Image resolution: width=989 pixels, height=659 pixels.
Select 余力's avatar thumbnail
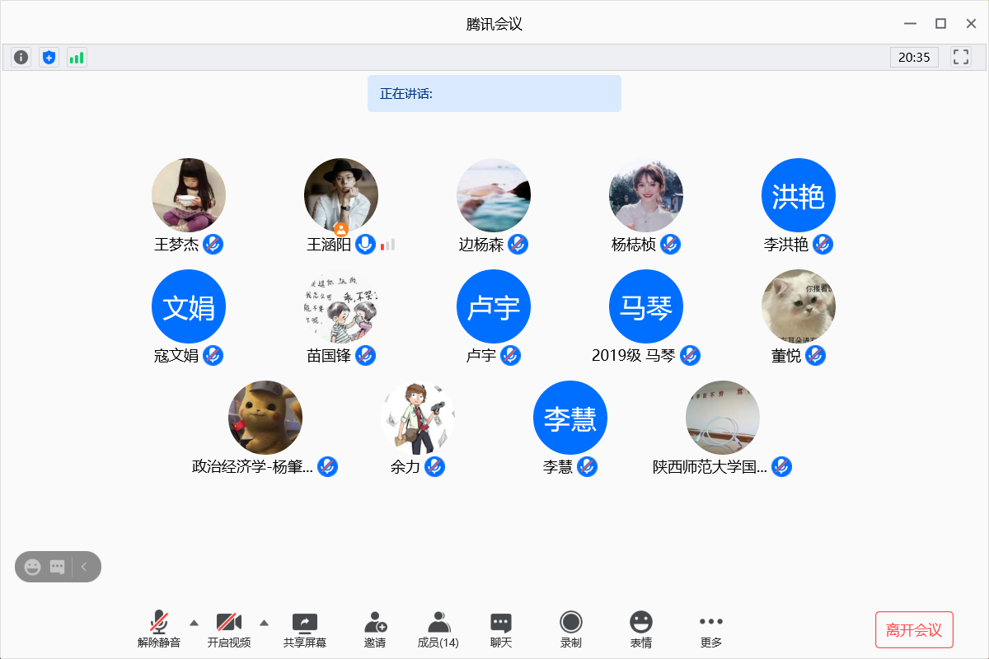(x=419, y=418)
